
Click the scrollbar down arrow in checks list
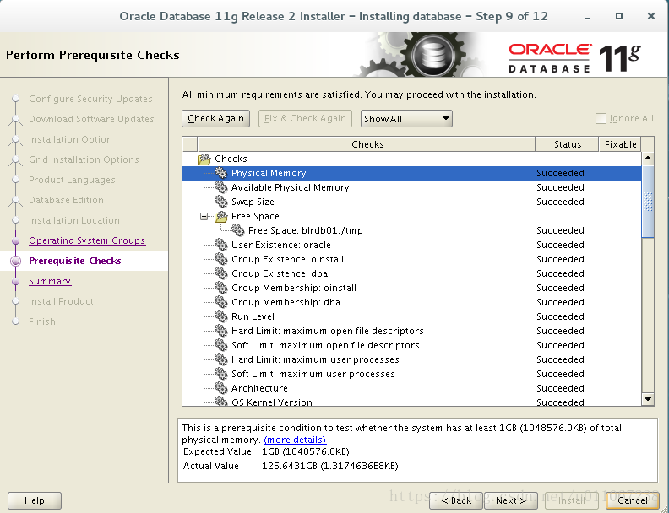pos(648,399)
